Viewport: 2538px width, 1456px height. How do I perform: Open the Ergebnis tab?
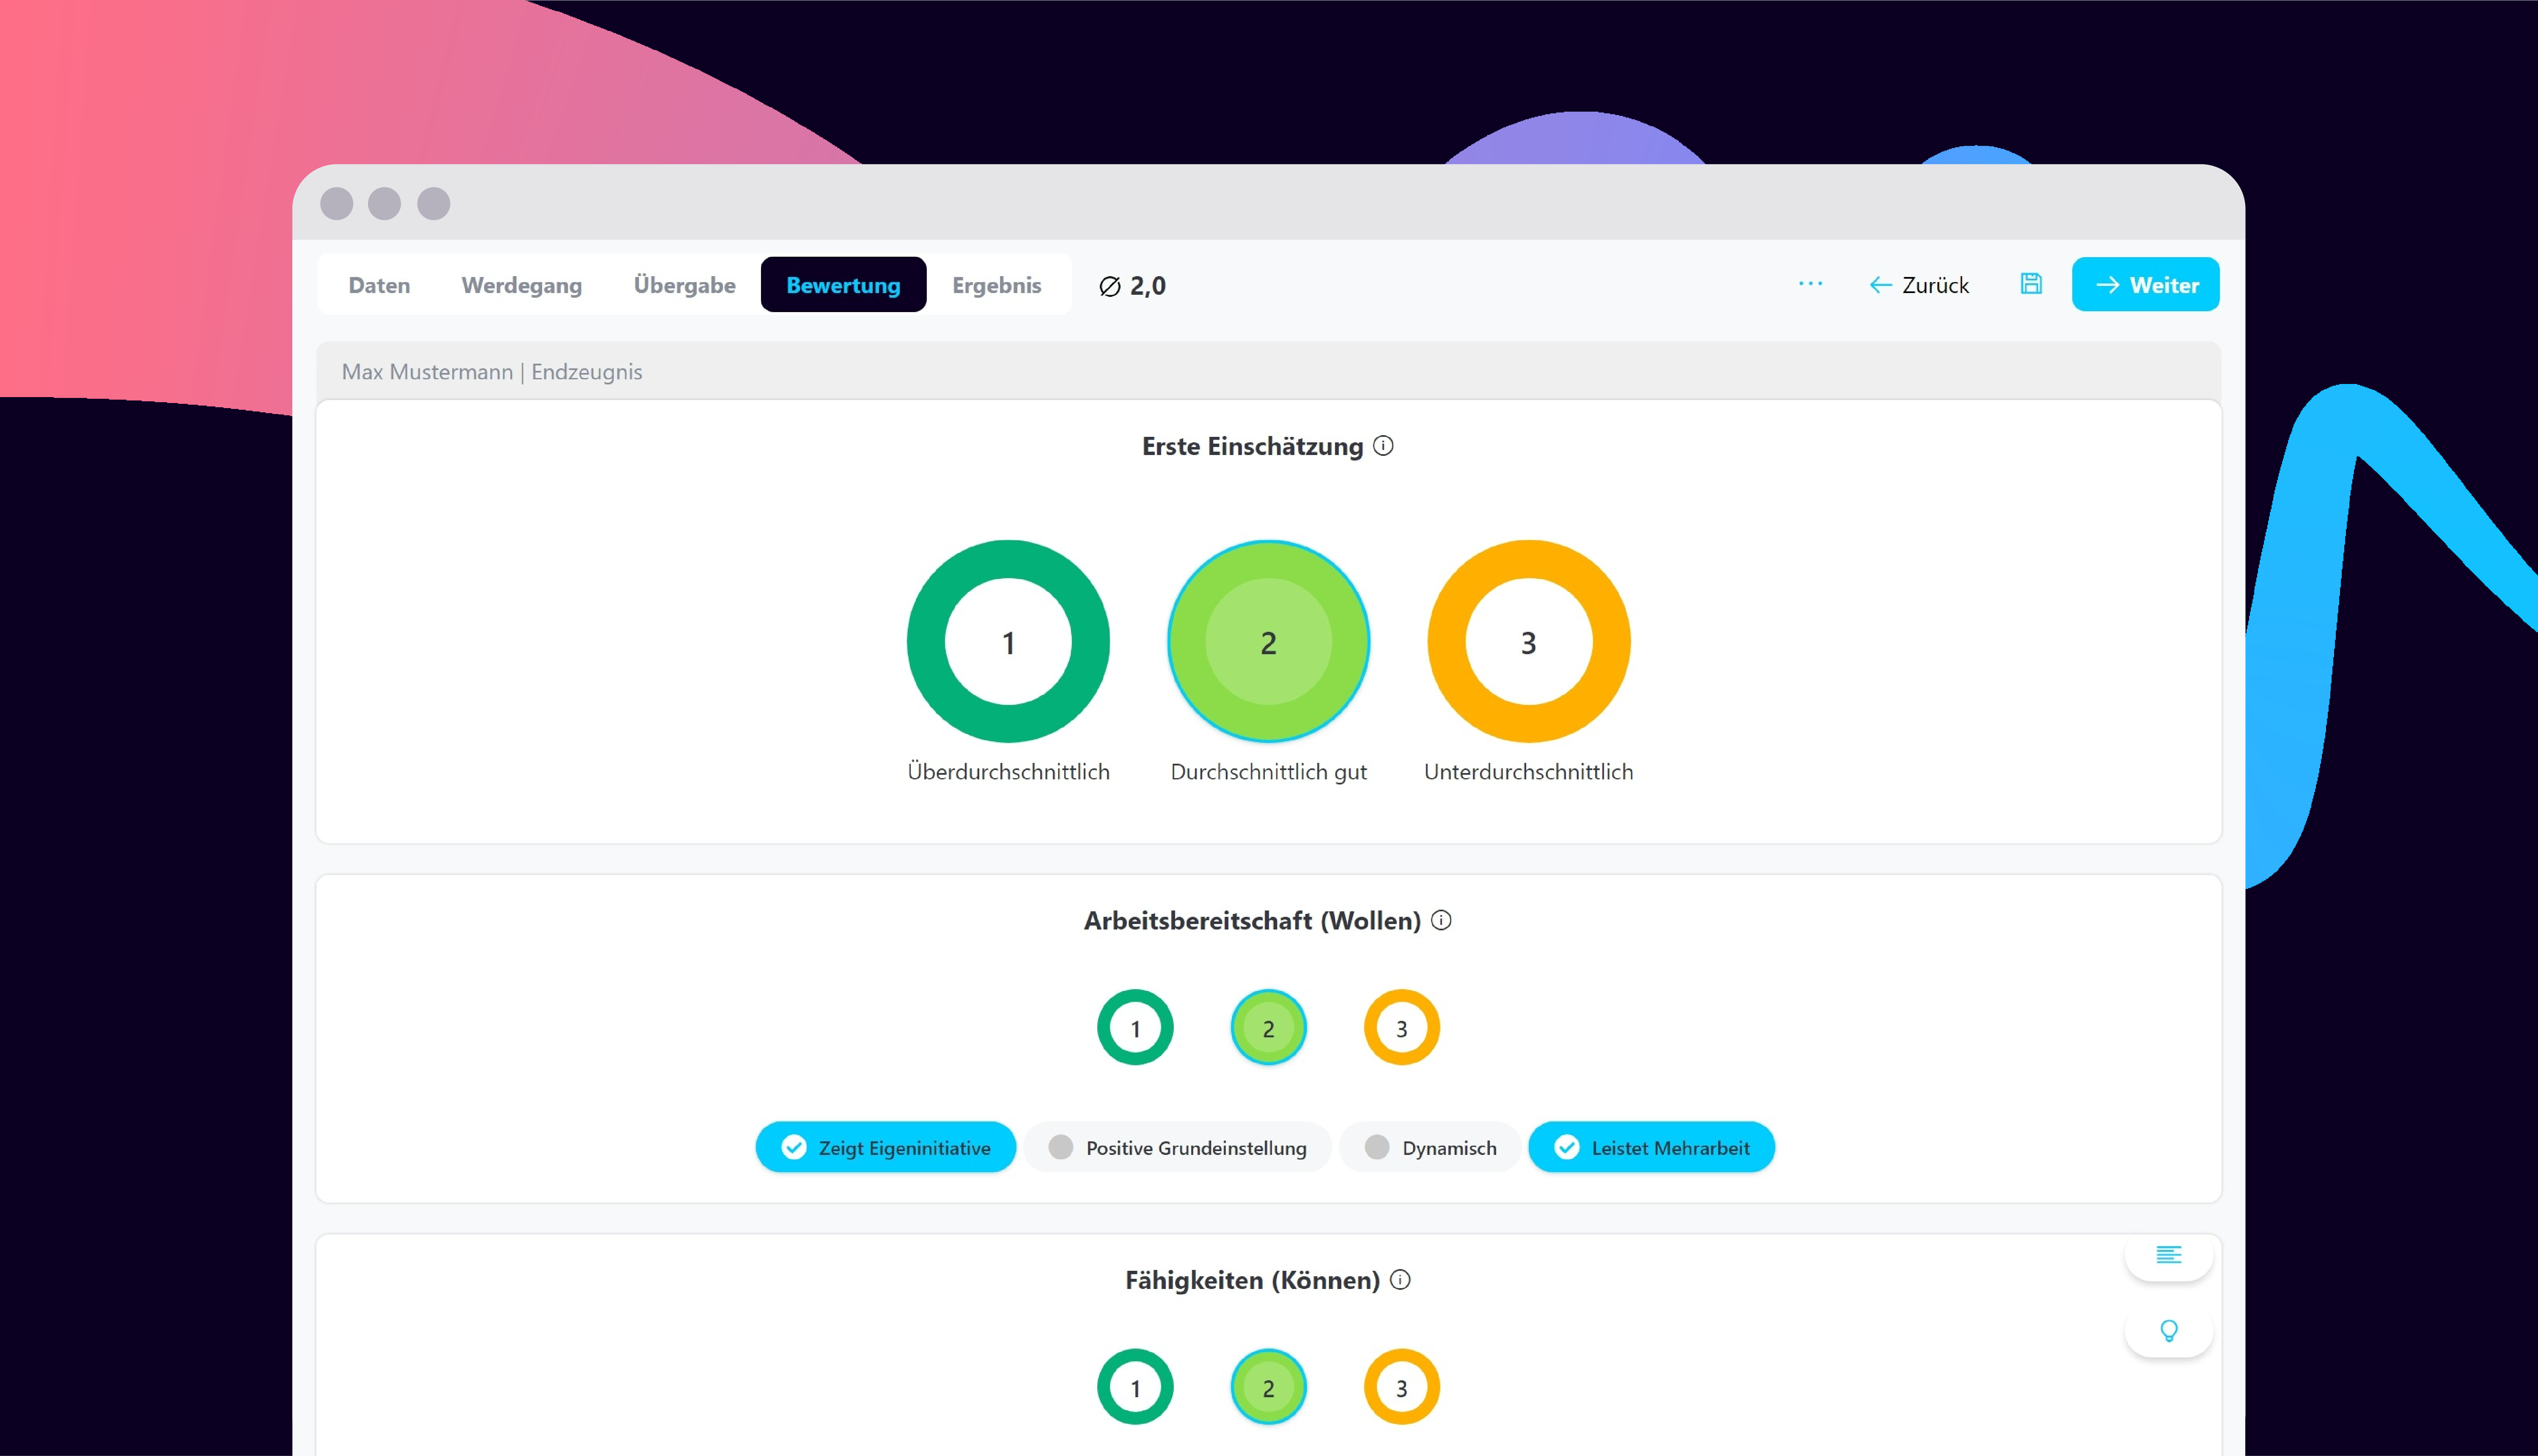[996, 285]
